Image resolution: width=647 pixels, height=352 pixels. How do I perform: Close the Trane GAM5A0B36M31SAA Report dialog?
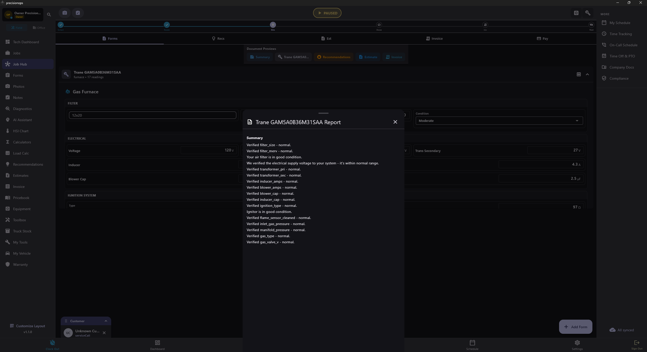click(x=395, y=122)
